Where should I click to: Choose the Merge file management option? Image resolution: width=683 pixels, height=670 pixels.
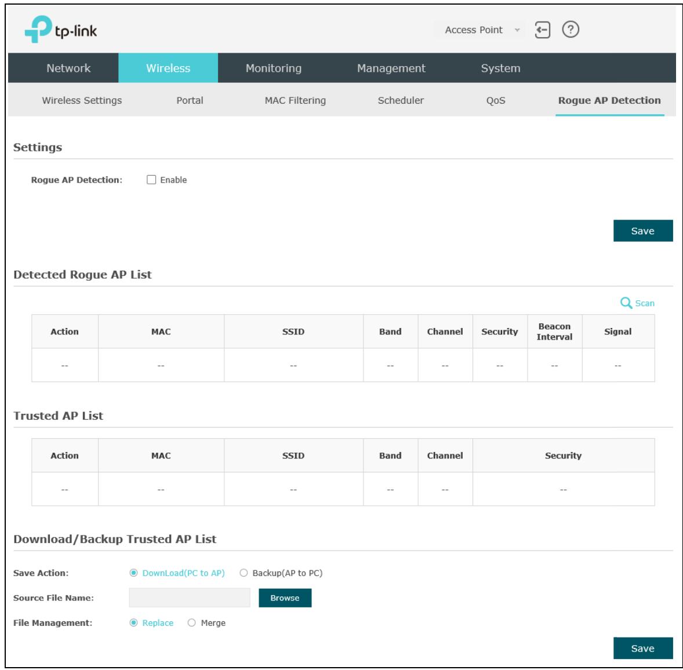[191, 623]
